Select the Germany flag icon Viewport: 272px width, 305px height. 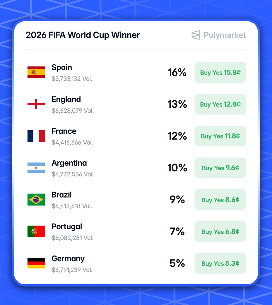click(36, 263)
